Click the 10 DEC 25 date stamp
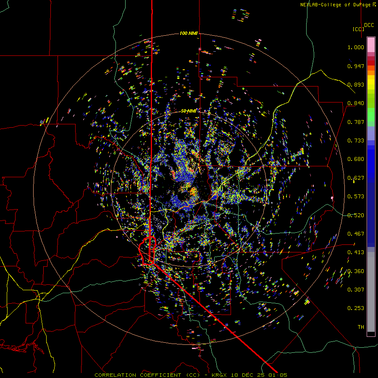Screen dimensions: 378x378 pyautogui.click(x=247, y=375)
